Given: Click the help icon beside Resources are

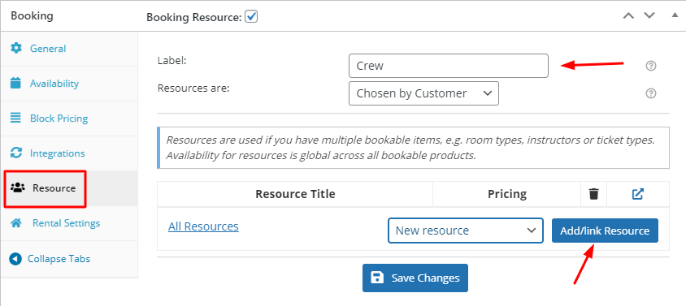Looking at the screenshot, I should coord(651,93).
